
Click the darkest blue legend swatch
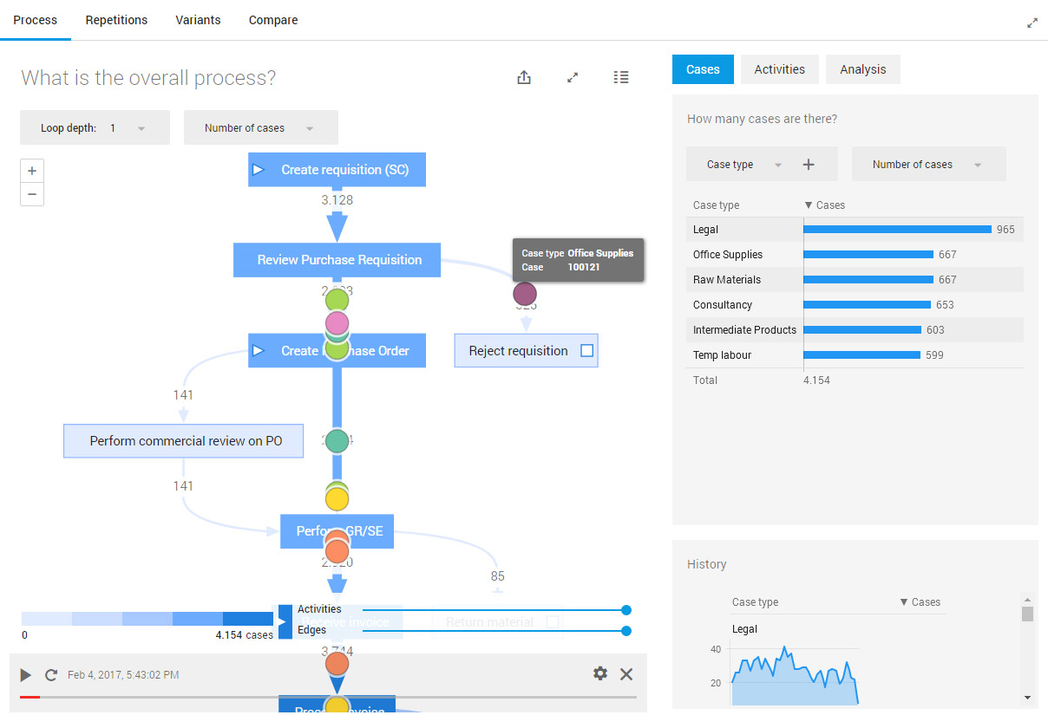point(248,619)
